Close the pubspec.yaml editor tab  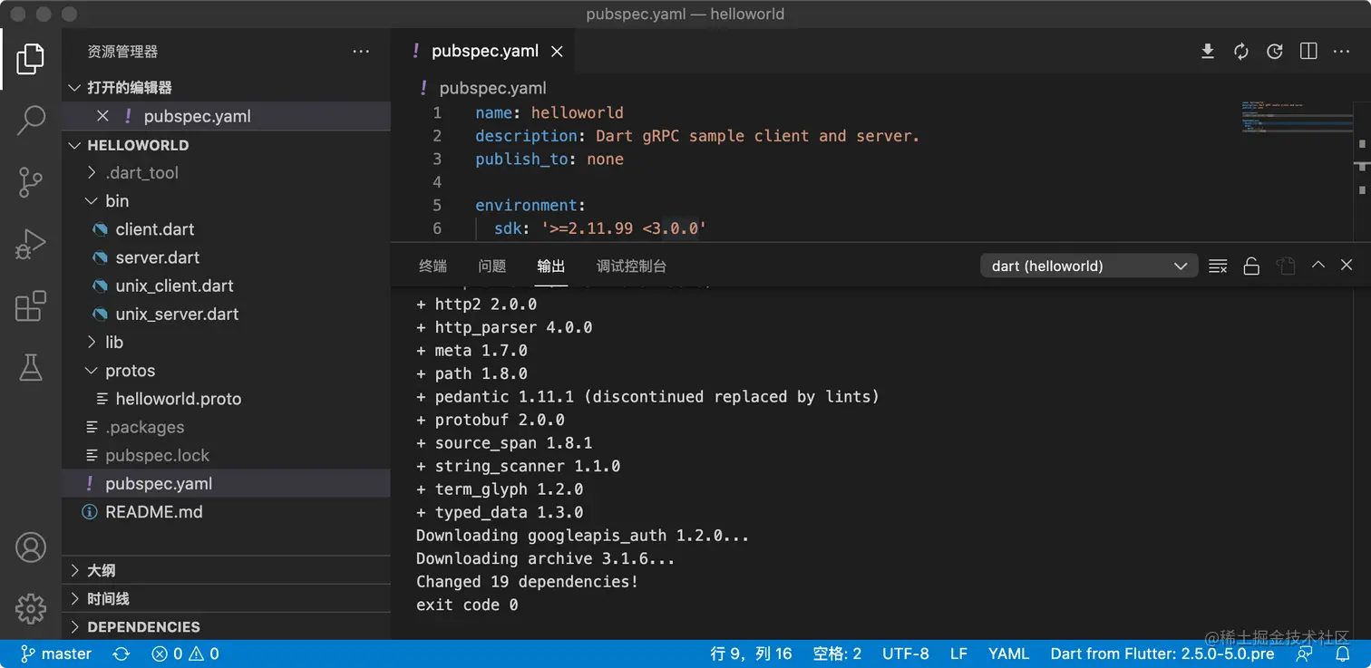coord(557,52)
